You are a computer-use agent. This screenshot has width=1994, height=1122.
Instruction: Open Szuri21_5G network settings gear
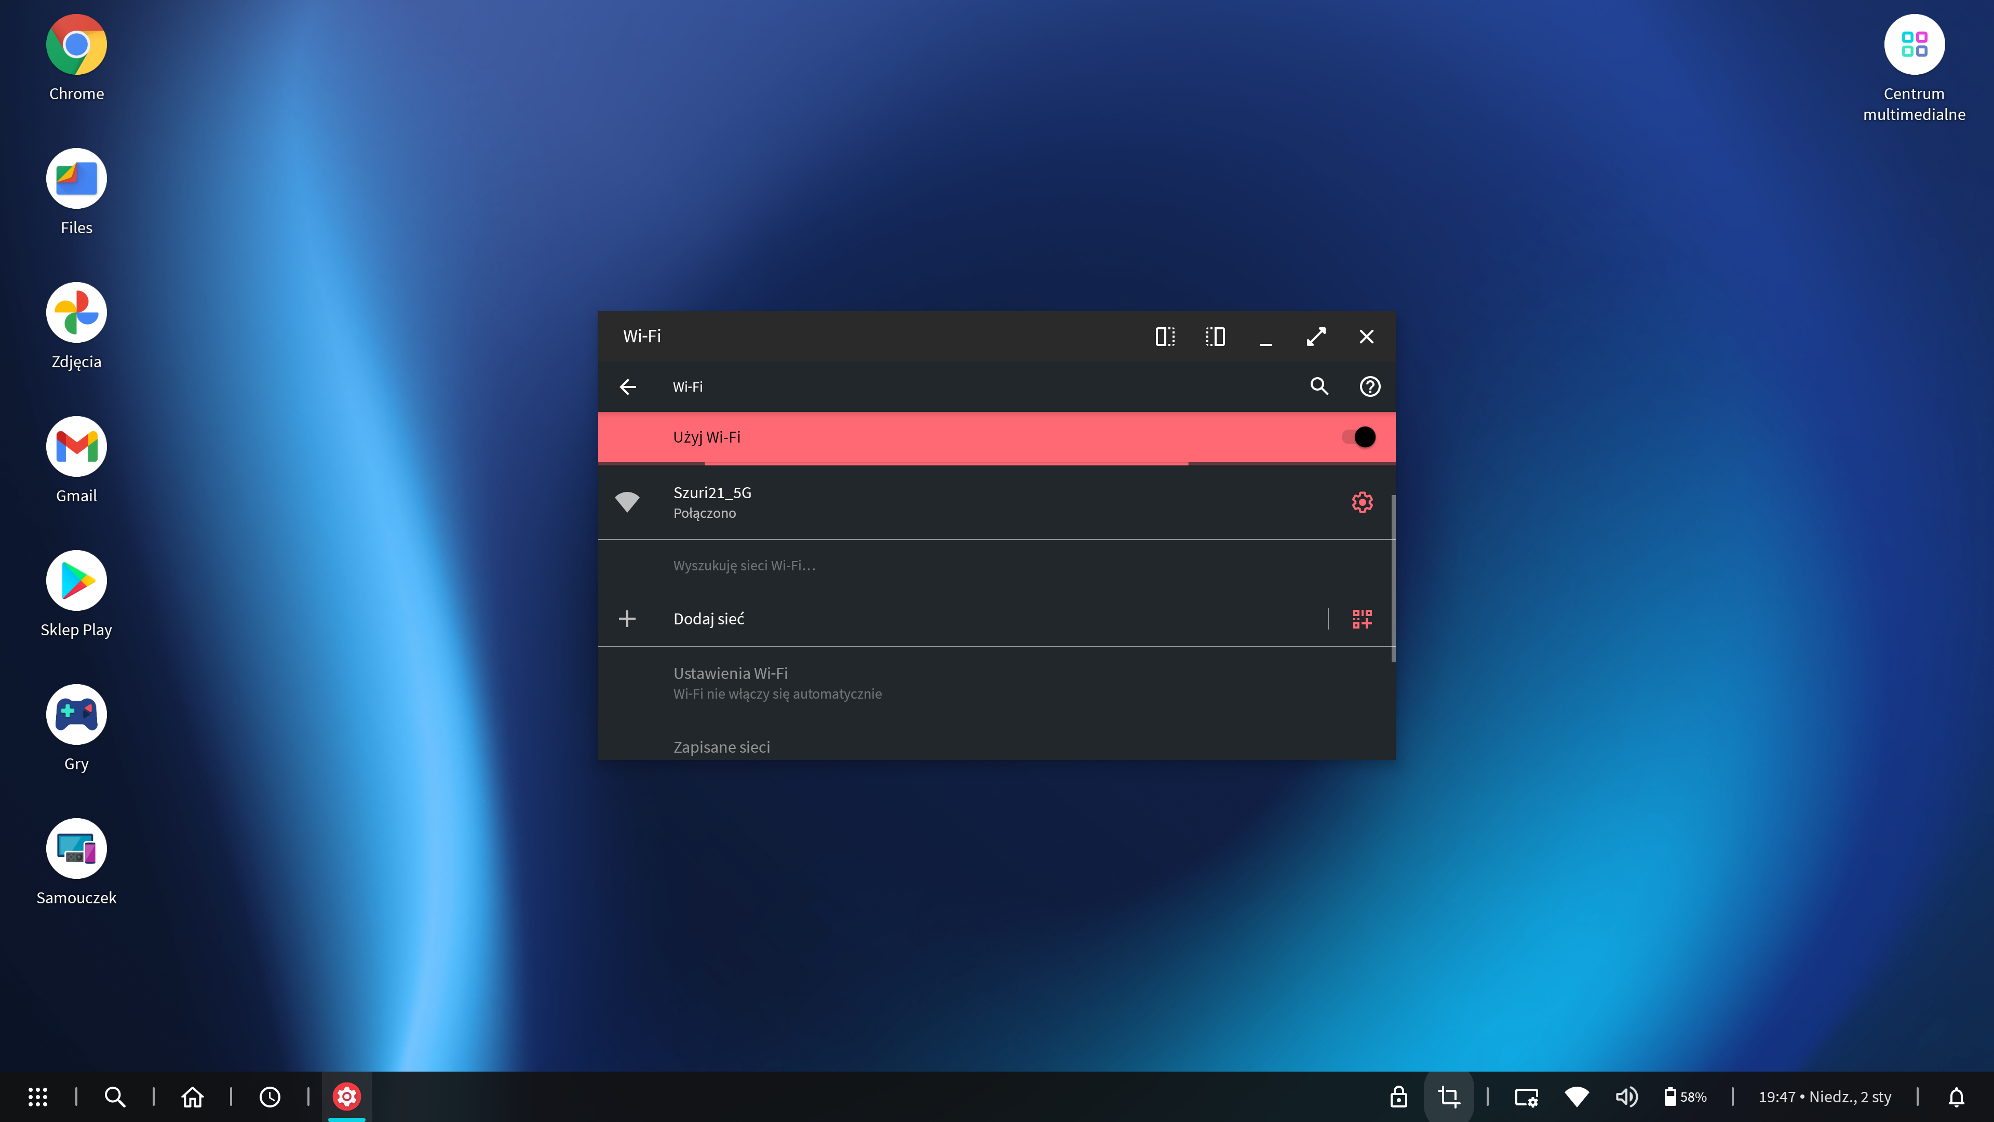click(1363, 502)
